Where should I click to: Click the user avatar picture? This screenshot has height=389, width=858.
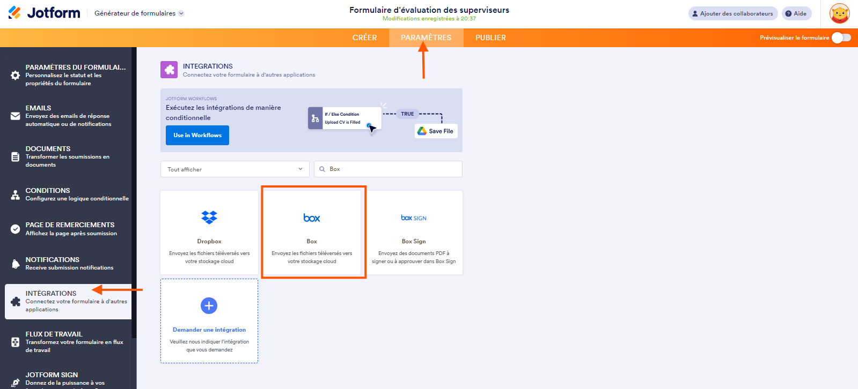point(839,13)
